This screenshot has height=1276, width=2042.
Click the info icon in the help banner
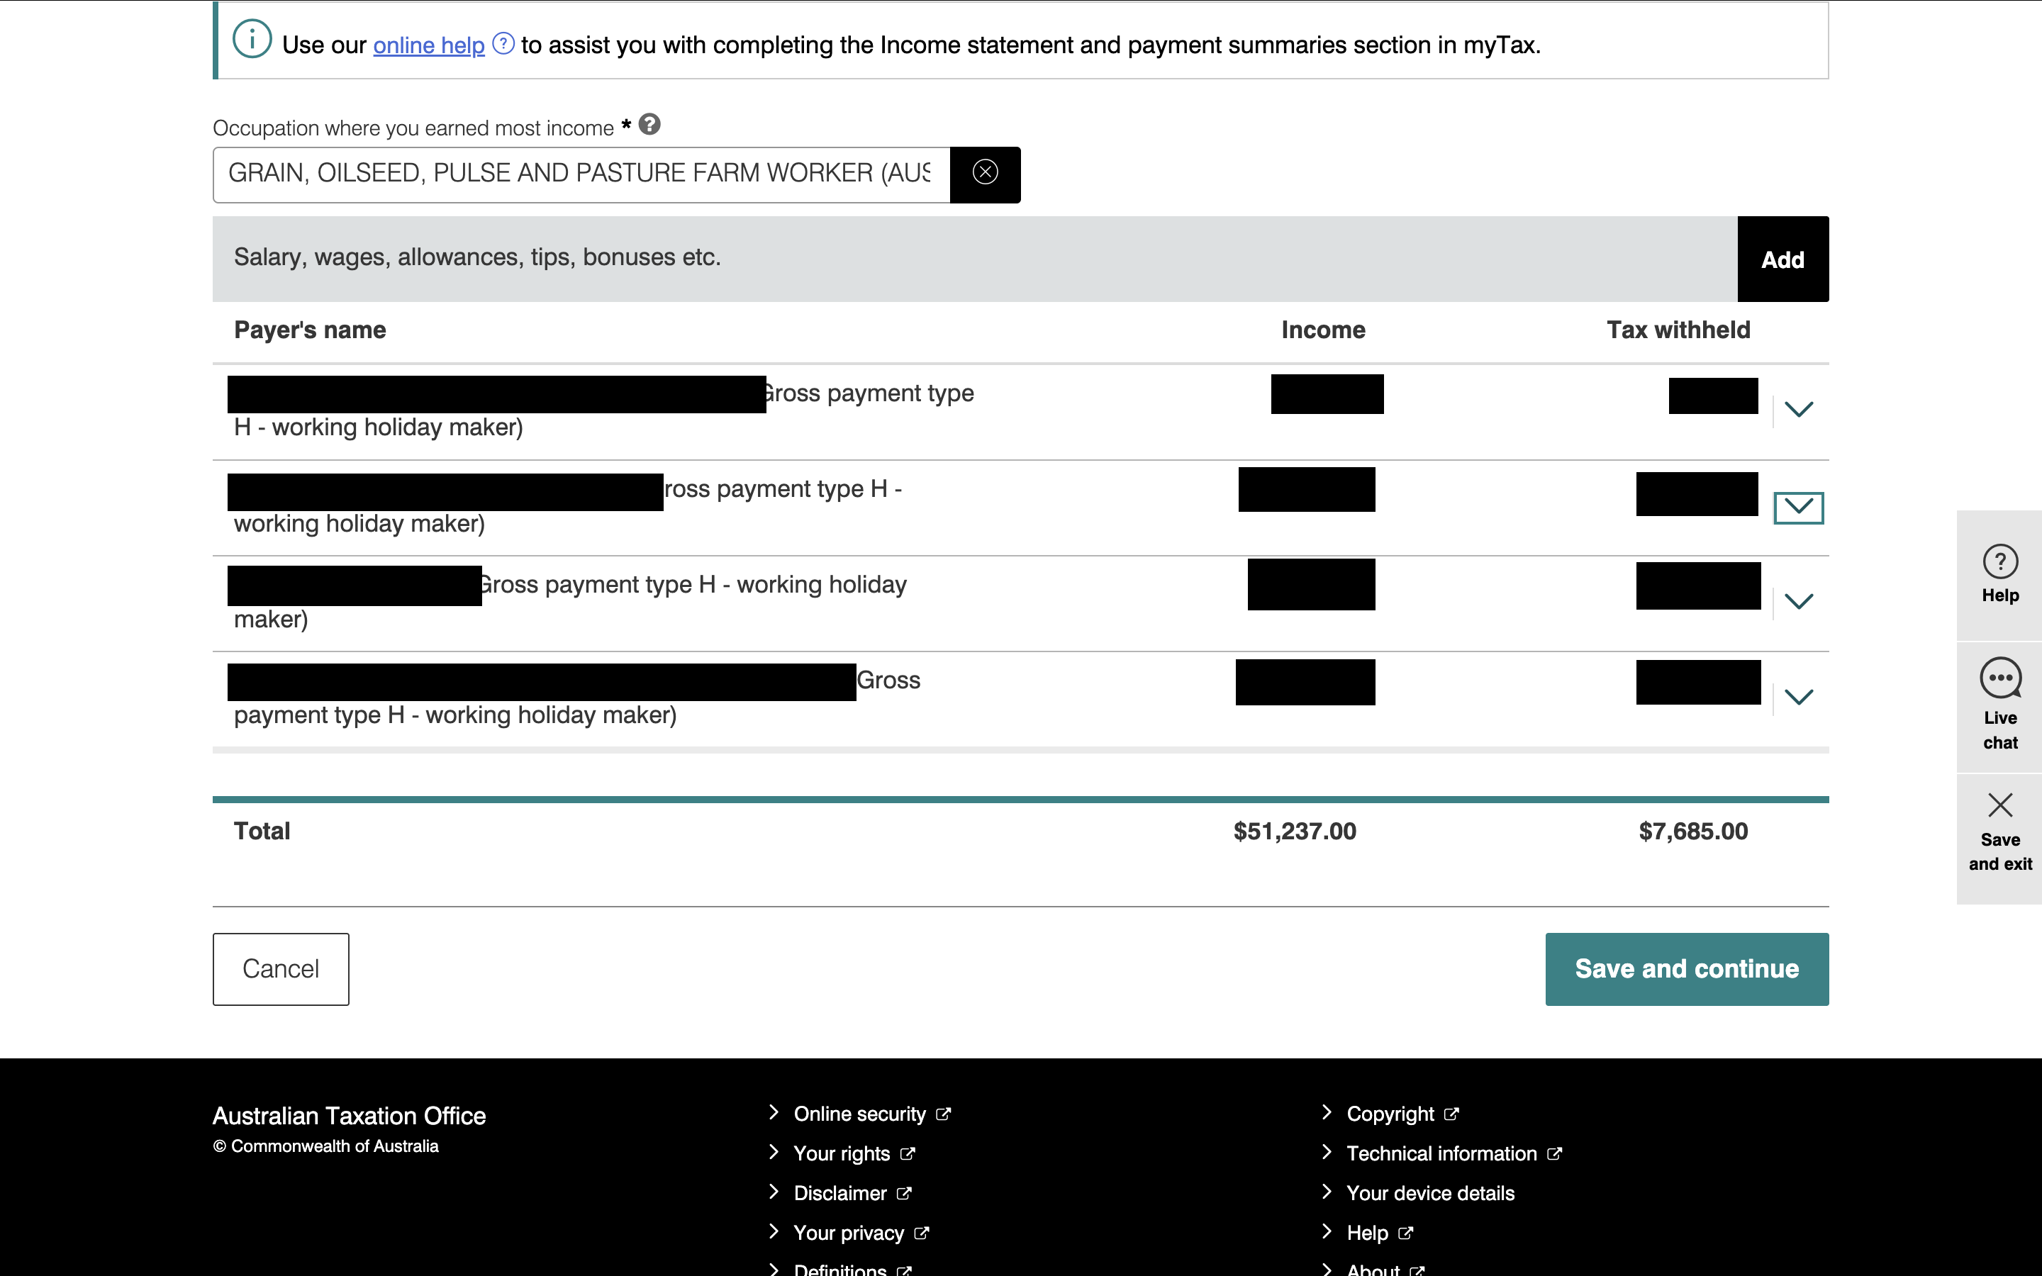point(252,39)
